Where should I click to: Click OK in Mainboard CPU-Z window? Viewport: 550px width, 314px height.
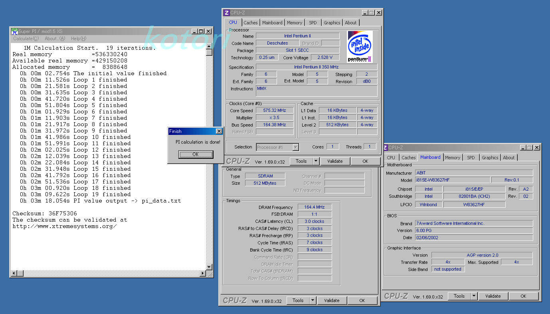click(523, 296)
